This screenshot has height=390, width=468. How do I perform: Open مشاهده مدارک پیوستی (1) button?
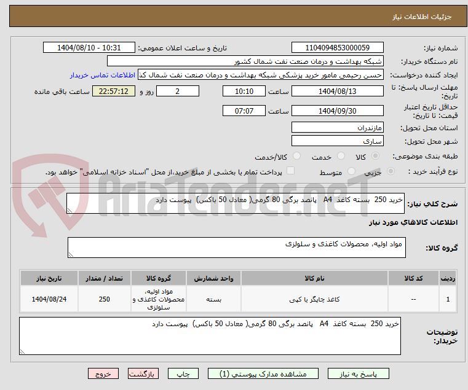[263, 373]
